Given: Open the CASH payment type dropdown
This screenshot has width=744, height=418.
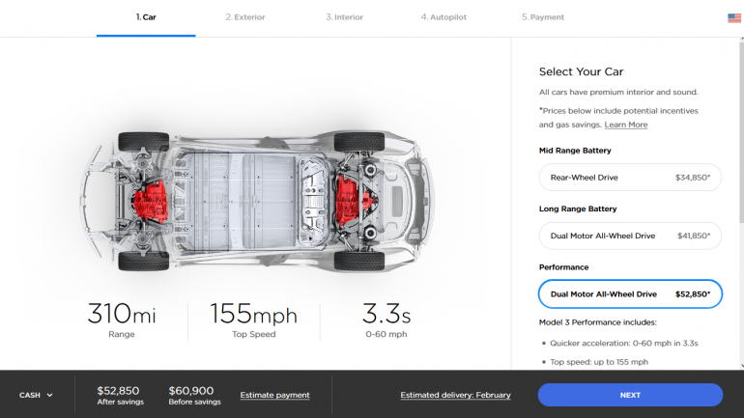Looking at the screenshot, I should point(36,395).
